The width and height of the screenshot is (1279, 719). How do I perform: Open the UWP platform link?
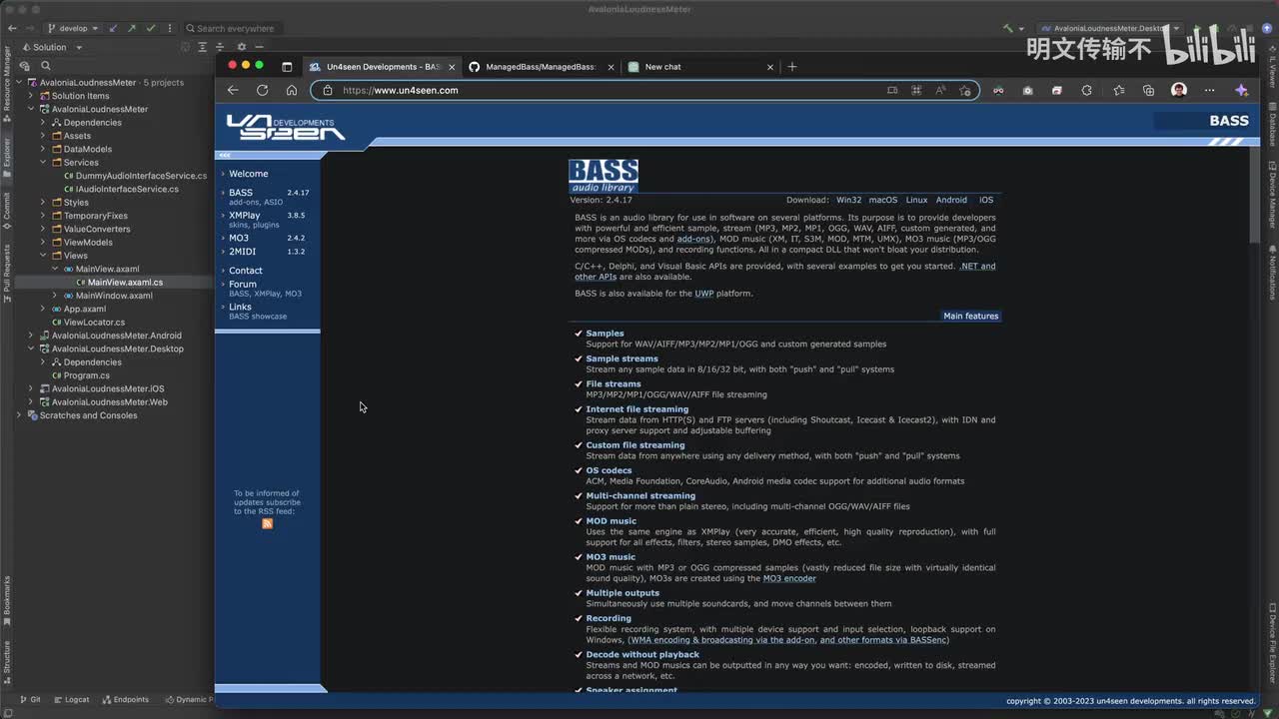click(704, 294)
